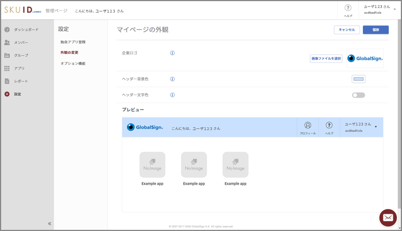The height and width of the screenshot is (231, 402).
Task: Click the info icon beside ヘッダー背景色
Action: pyautogui.click(x=172, y=79)
